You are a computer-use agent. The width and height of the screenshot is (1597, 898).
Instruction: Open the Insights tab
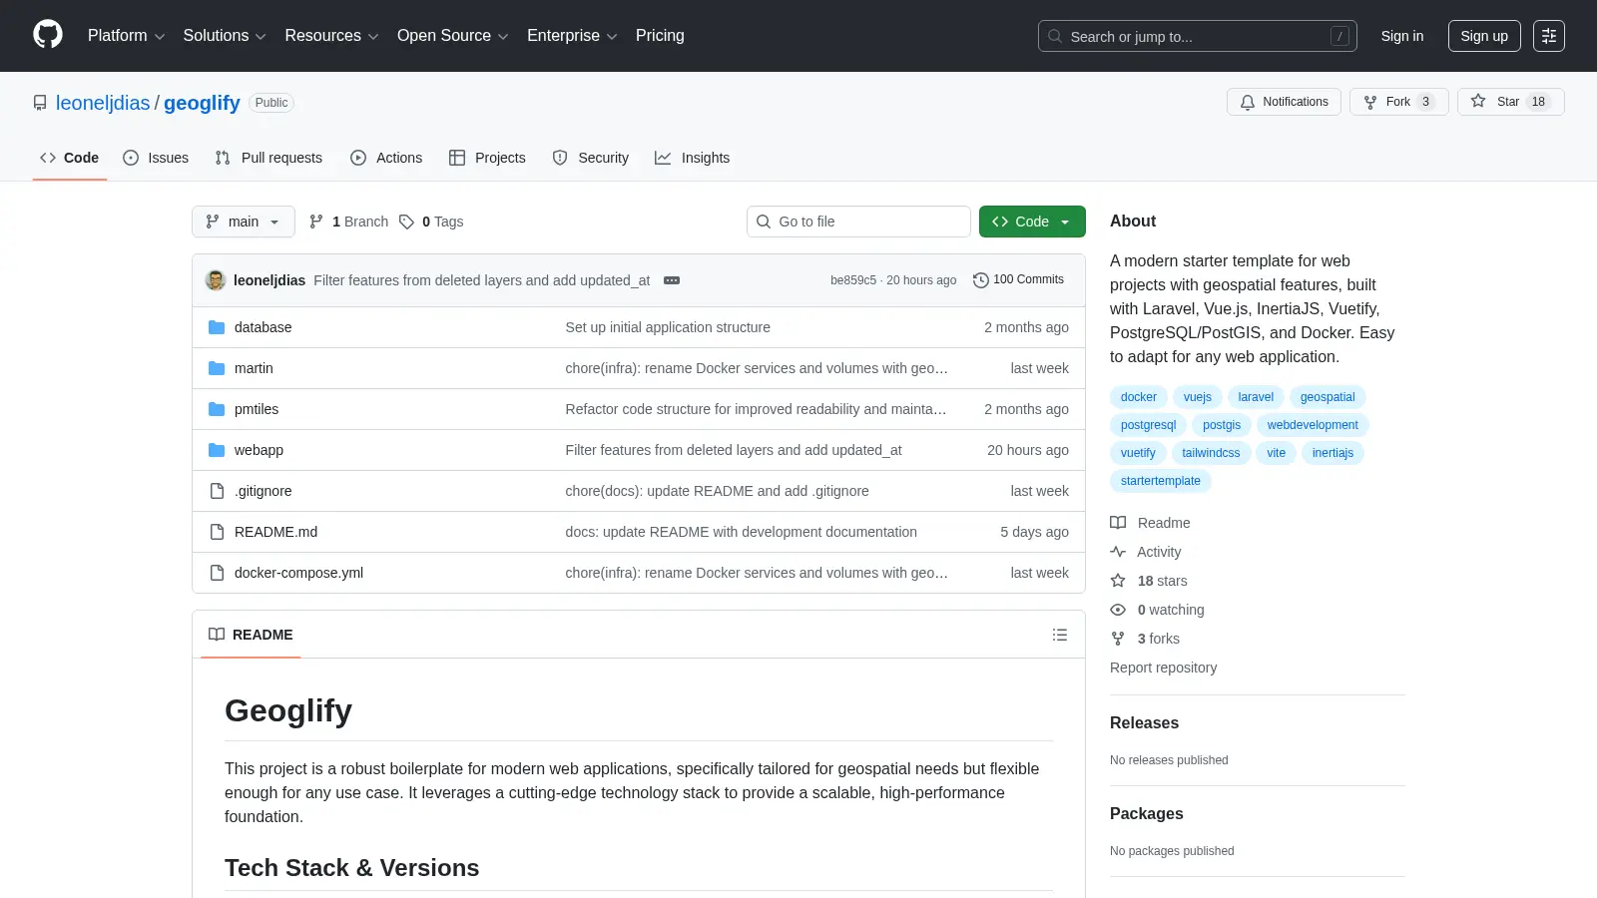[693, 158]
